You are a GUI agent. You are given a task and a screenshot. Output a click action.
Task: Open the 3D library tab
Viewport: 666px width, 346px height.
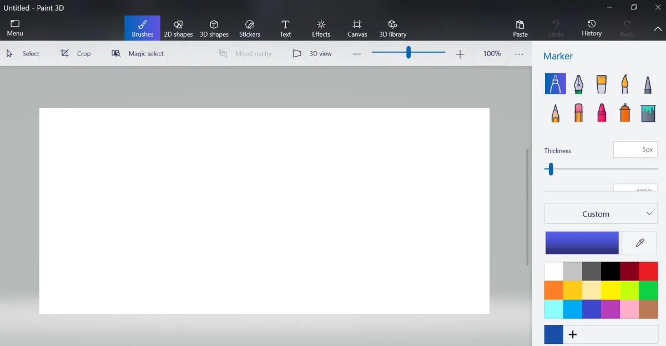point(393,28)
